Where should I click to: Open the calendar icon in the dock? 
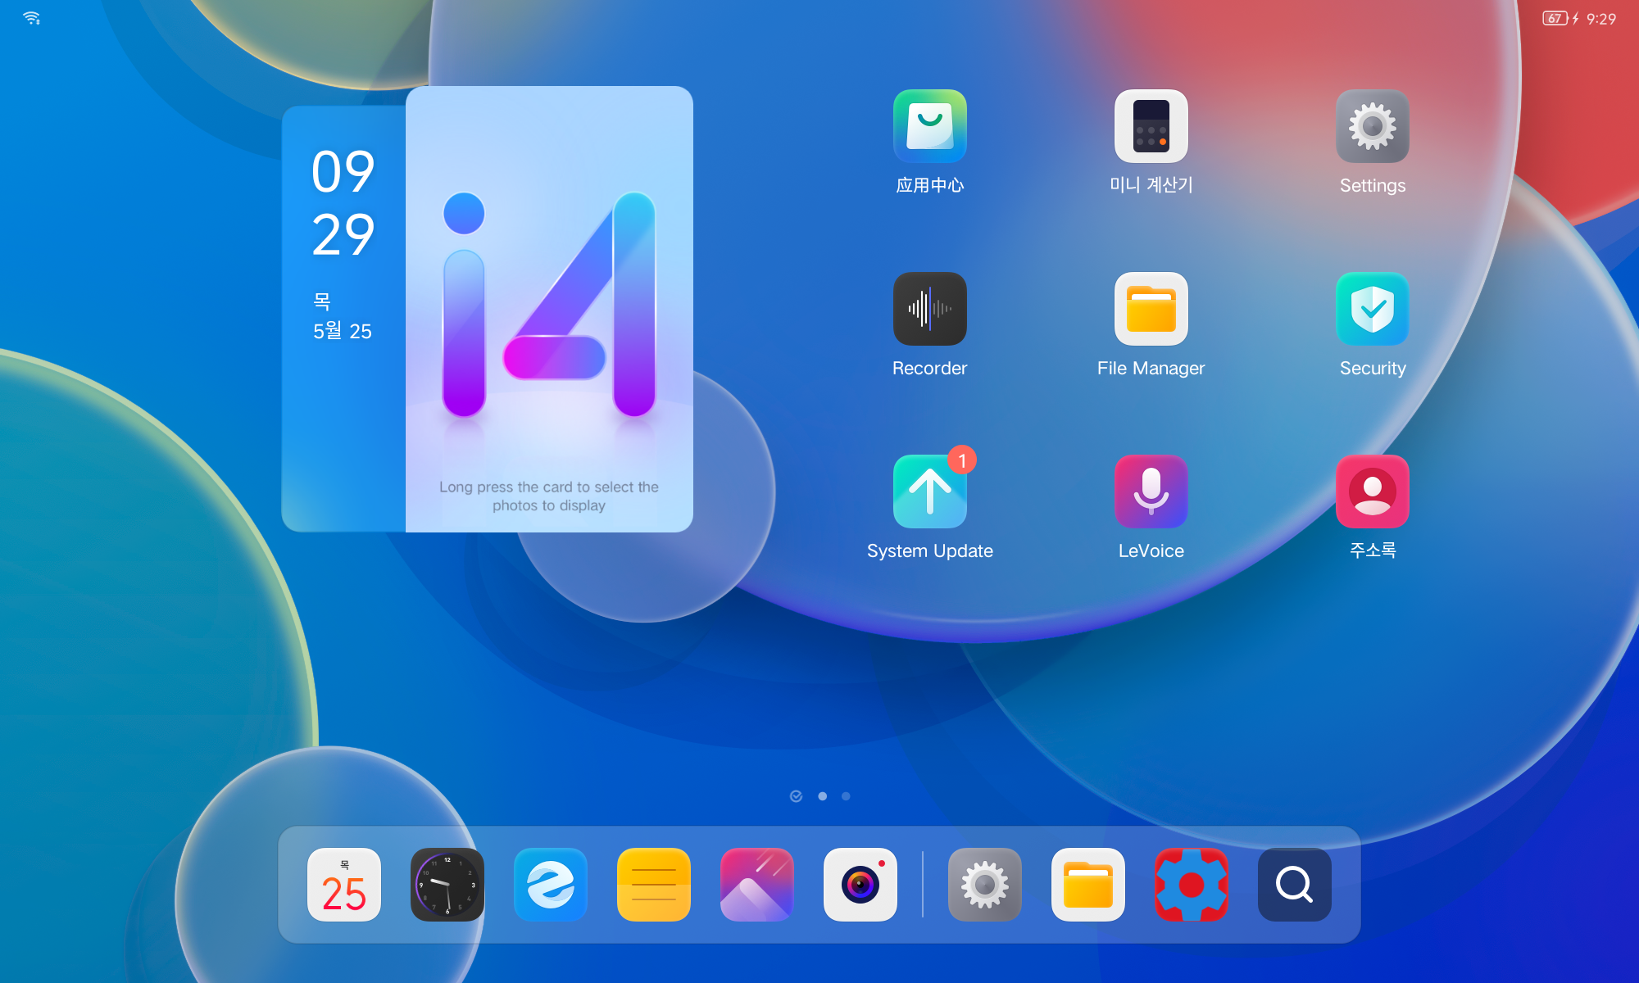(344, 885)
